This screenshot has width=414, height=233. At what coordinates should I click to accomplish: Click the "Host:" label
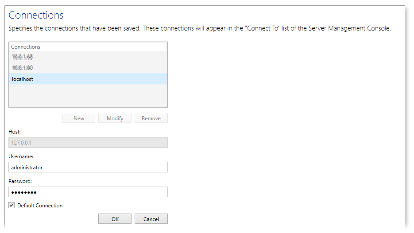coord(15,132)
